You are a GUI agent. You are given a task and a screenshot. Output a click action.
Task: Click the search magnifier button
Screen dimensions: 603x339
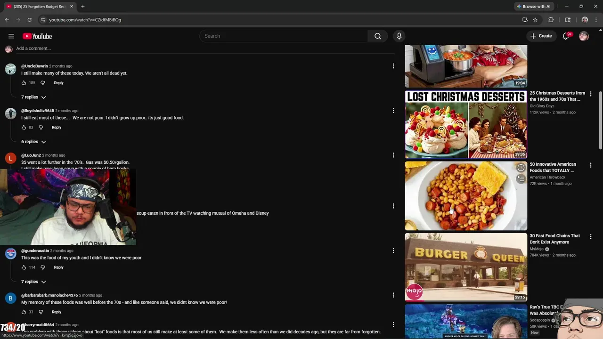(378, 36)
